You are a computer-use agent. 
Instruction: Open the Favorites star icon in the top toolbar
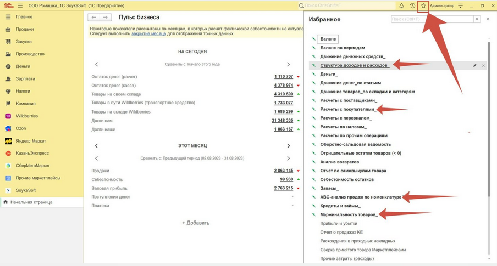423,6
